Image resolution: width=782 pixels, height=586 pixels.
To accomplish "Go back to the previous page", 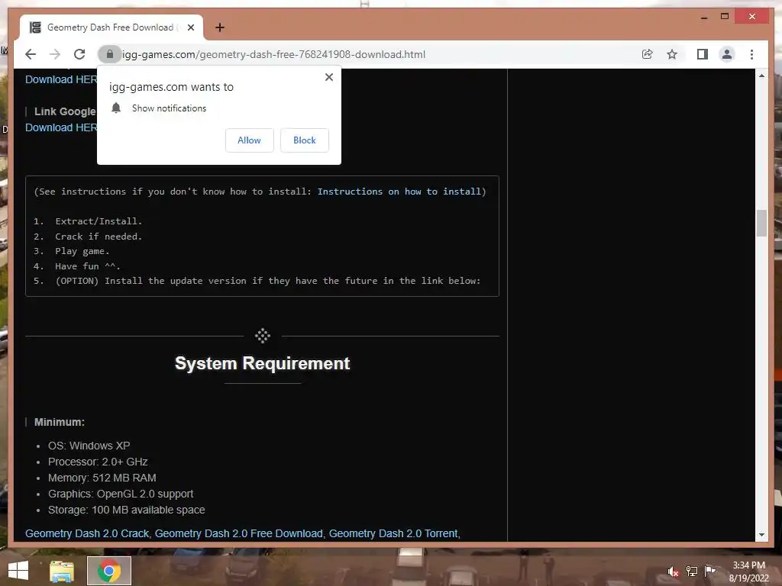I will (x=31, y=54).
